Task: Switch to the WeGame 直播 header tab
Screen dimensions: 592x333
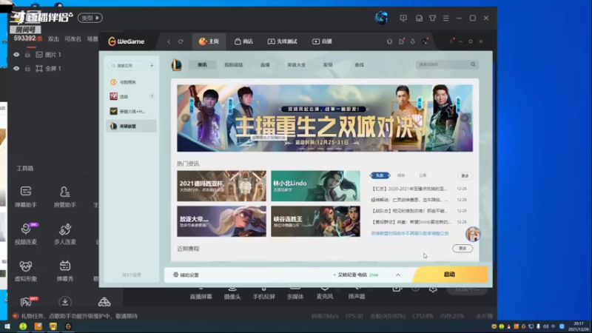Action: click(x=322, y=41)
